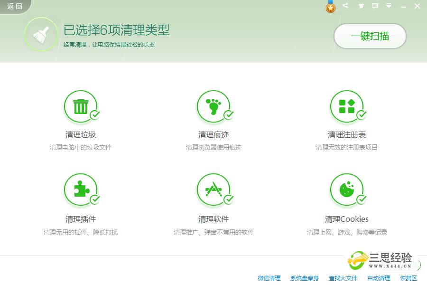427x285 pixels.
Task: Click the 清理注册表 title text
Action: [x=347, y=135]
